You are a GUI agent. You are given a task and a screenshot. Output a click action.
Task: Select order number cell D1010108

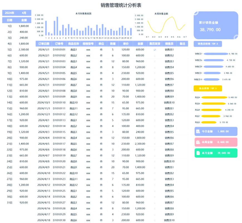(x=59, y=91)
